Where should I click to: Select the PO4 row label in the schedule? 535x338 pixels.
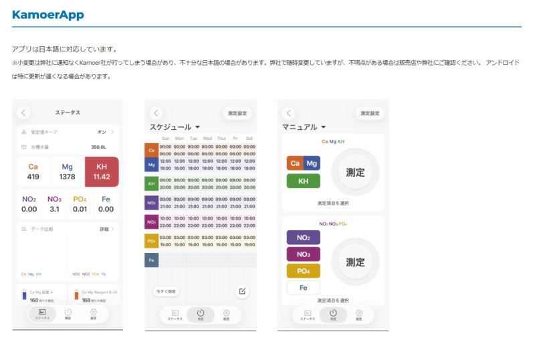tap(152, 241)
